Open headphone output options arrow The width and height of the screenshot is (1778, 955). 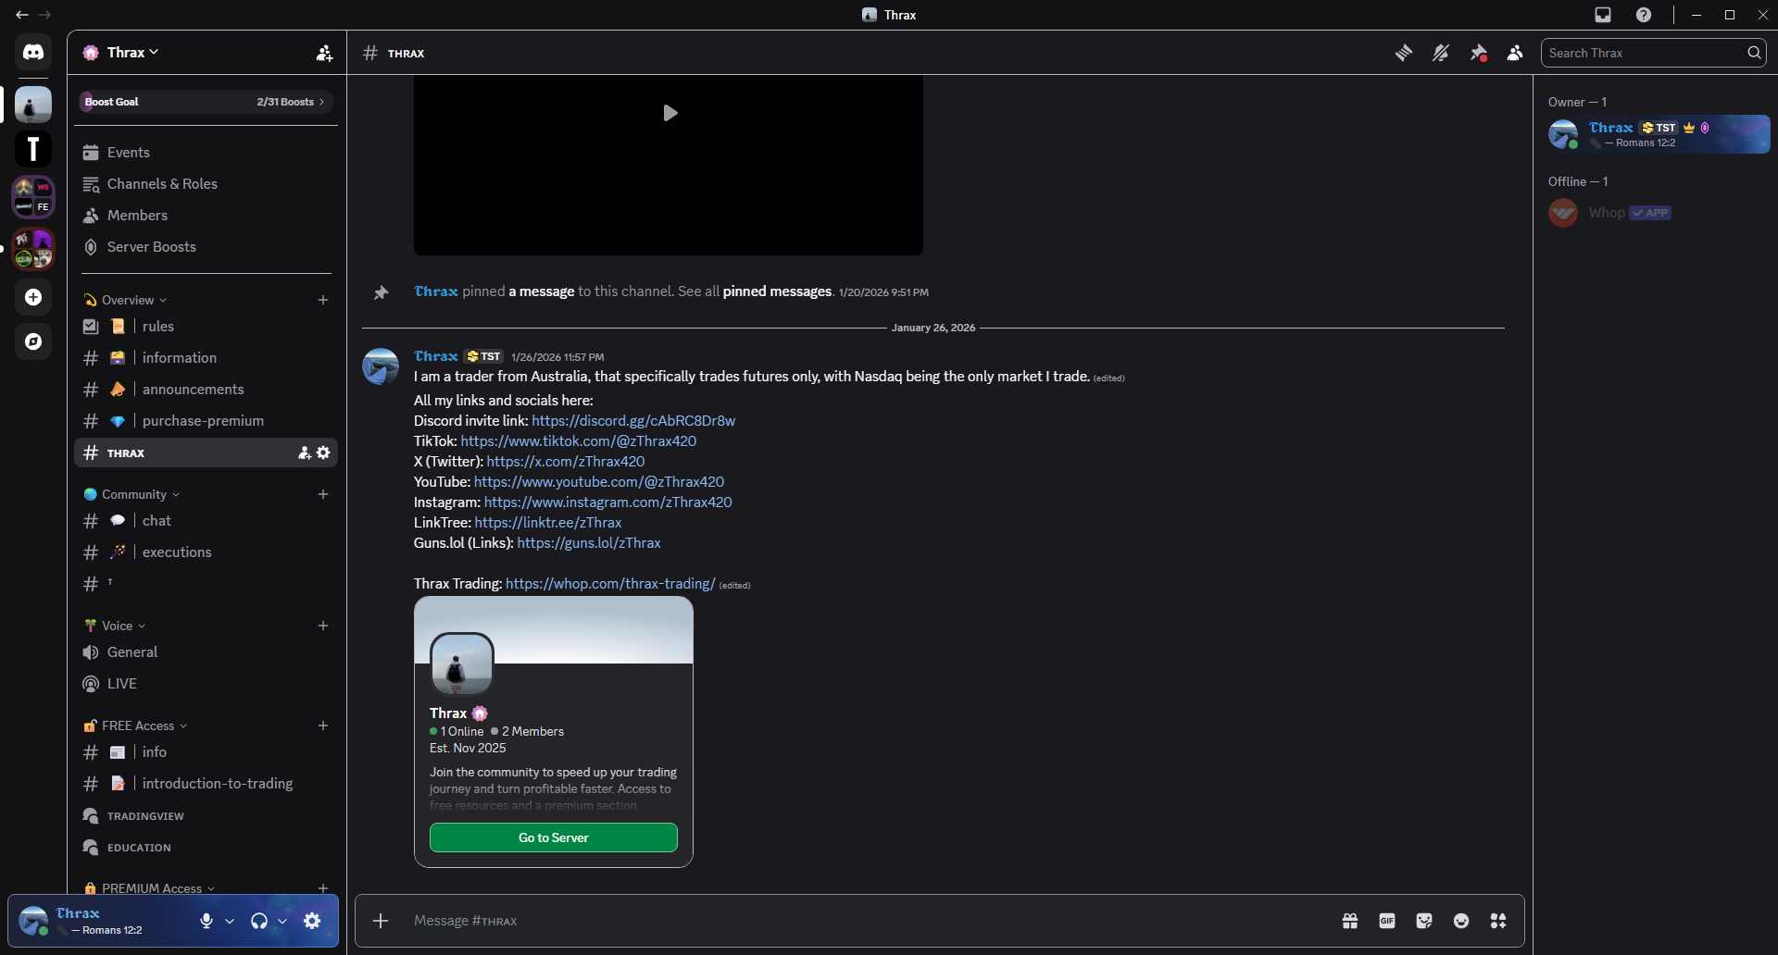click(282, 921)
